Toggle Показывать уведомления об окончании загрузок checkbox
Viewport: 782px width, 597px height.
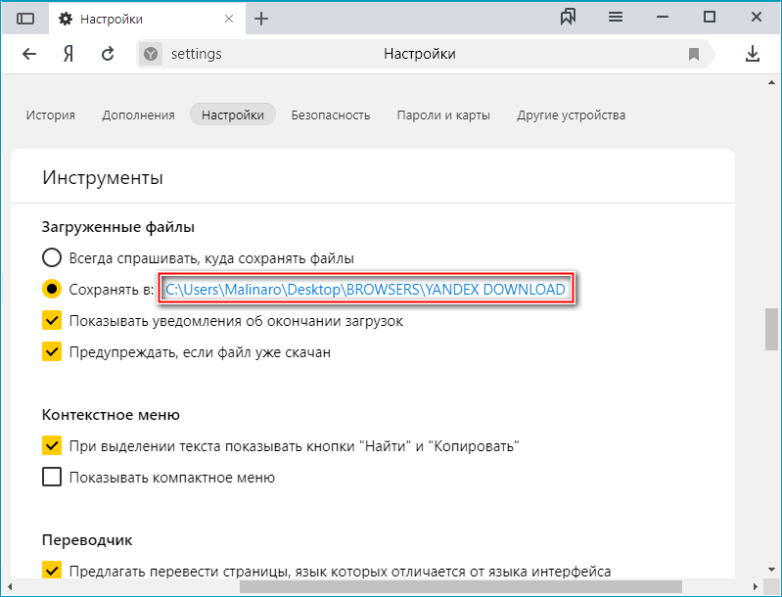click(52, 321)
